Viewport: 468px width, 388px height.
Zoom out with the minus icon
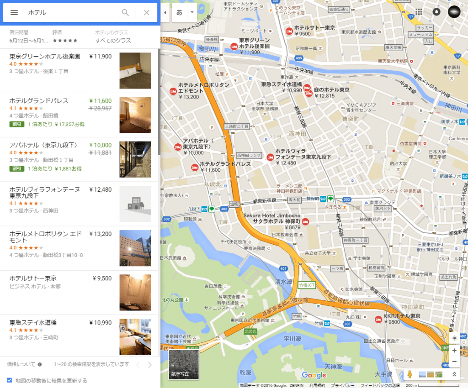pos(454,361)
